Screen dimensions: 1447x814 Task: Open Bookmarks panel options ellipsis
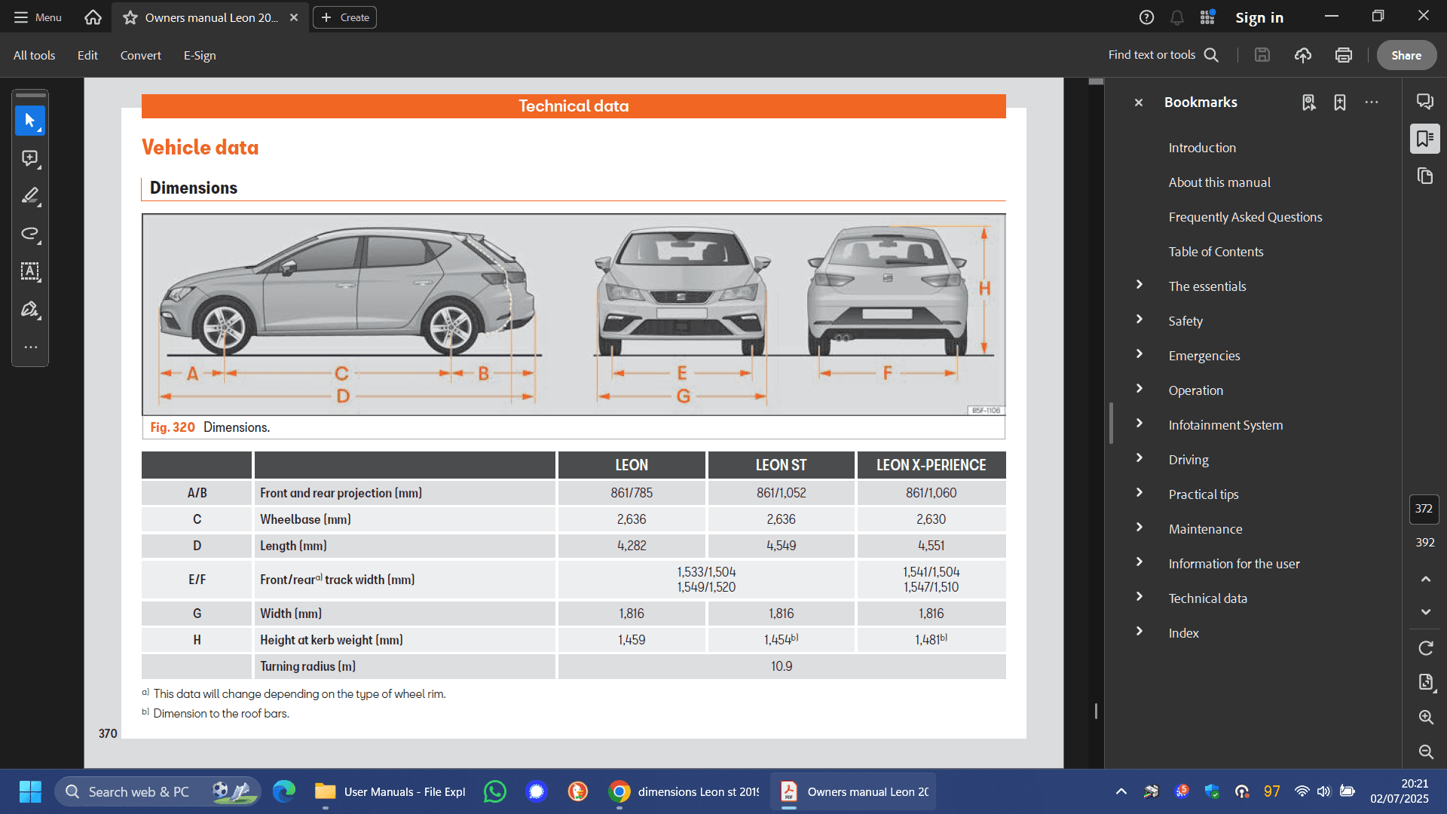pyautogui.click(x=1372, y=103)
